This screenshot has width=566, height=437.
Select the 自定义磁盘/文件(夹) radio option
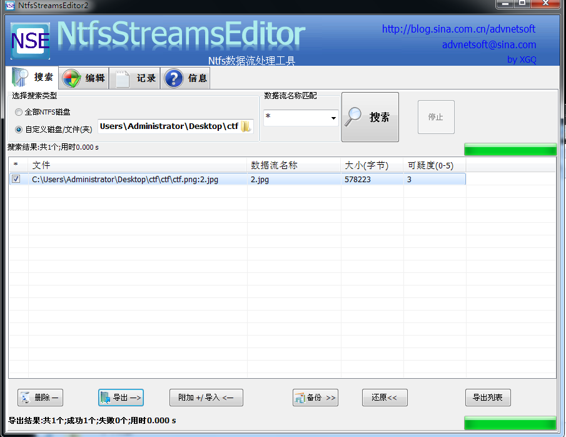tap(19, 130)
